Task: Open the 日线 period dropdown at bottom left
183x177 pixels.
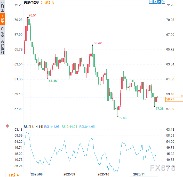Action: (x=14, y=175)
